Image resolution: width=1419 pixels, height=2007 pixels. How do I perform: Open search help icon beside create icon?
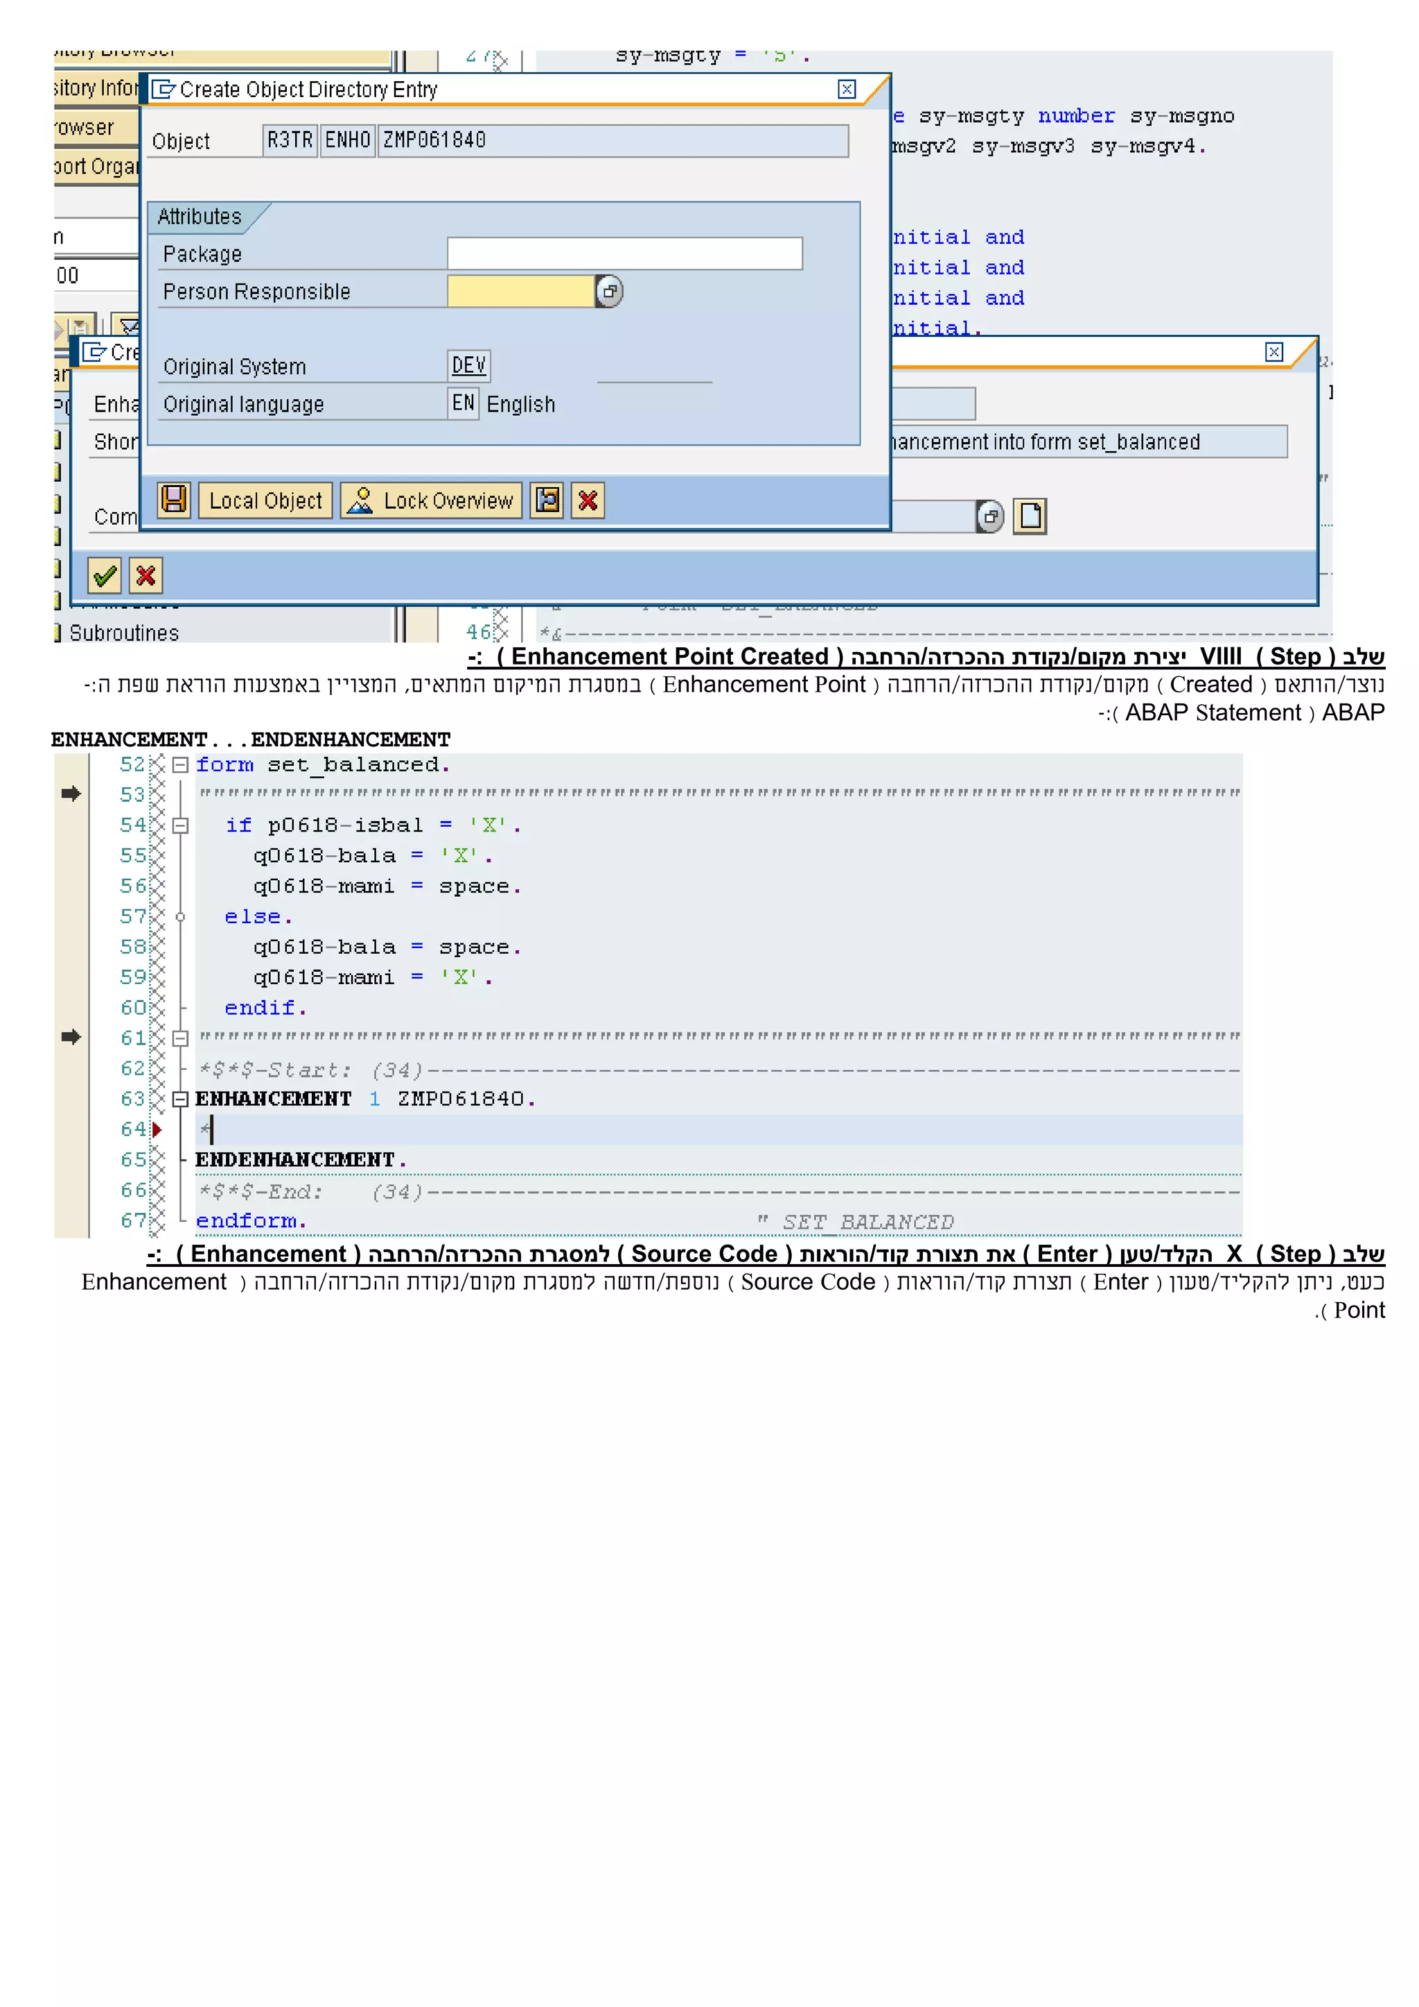pos(990,516)
